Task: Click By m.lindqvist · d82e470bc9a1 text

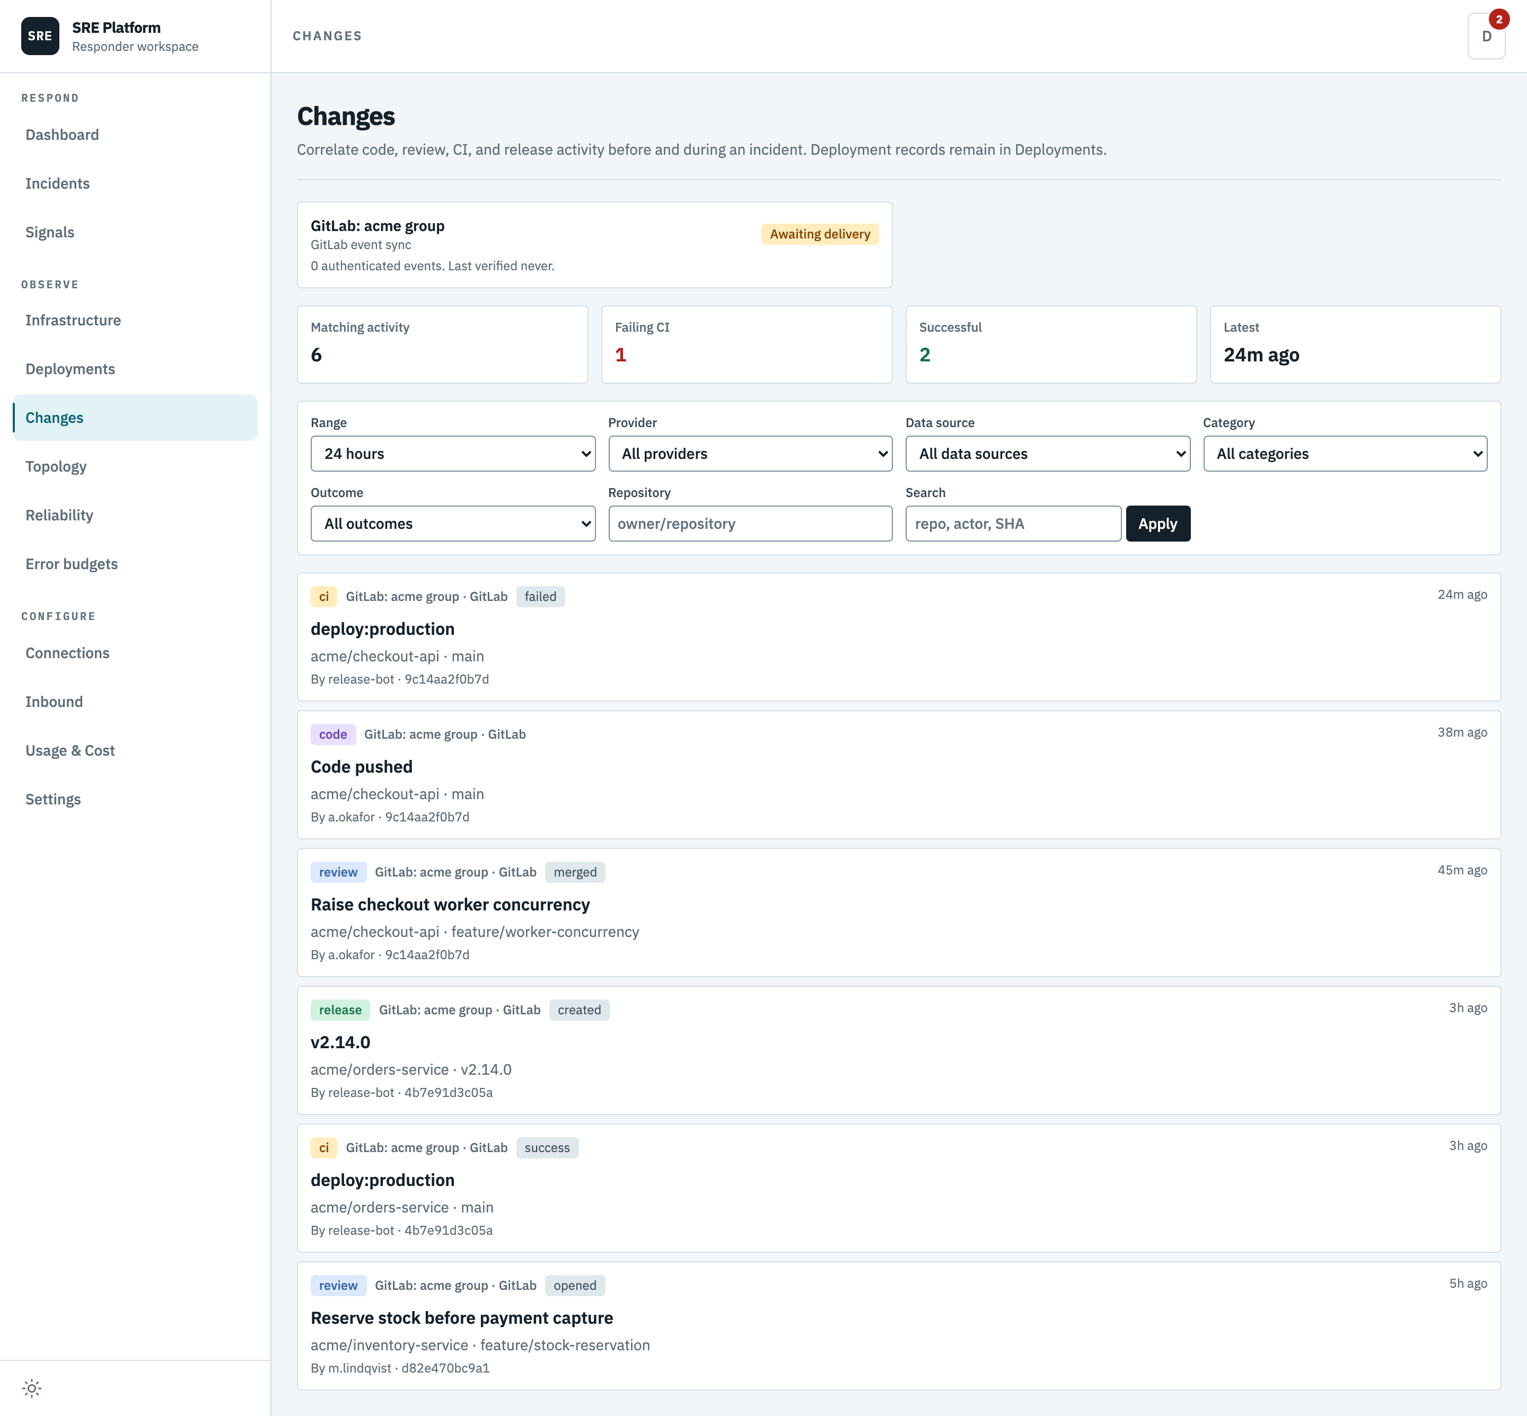Action: 399,1368
